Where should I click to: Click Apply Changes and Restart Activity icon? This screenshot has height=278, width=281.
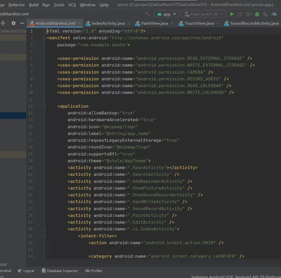click(x=240, y=14)
